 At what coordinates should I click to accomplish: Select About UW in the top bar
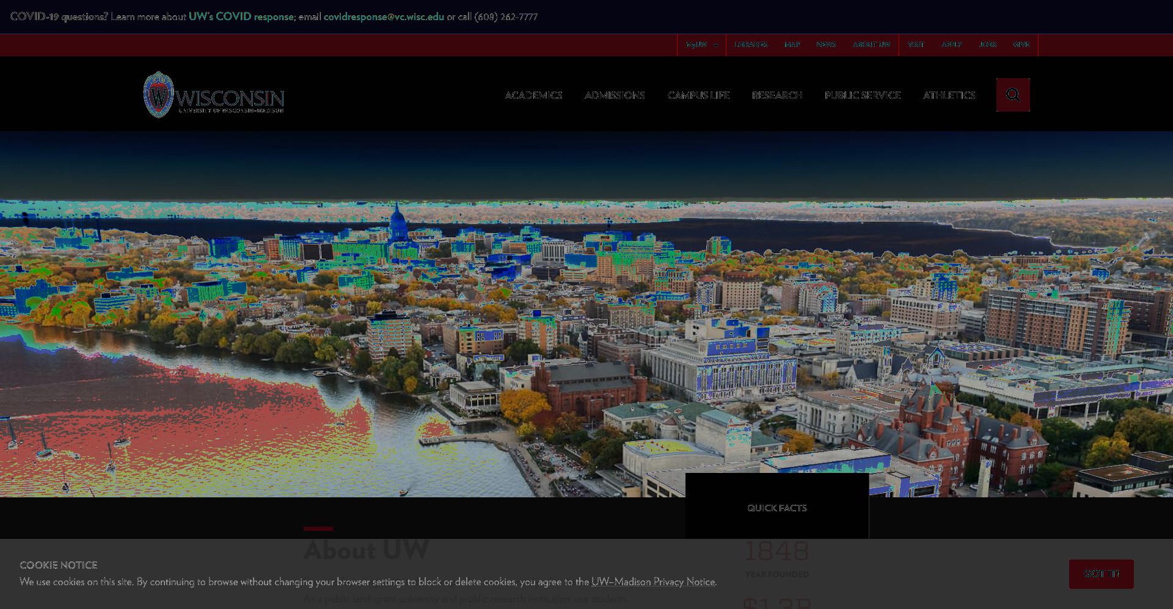pos(872,45)
